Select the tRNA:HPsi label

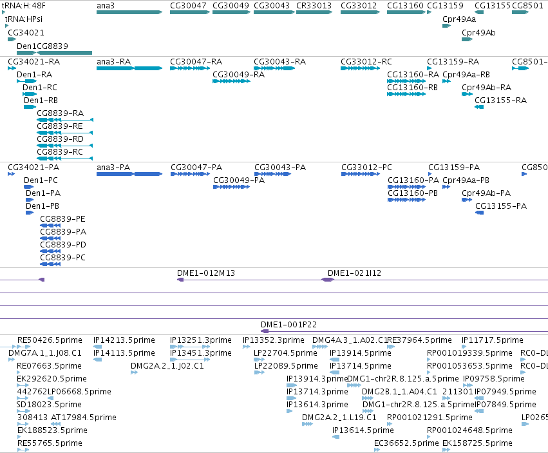[23, 19]
